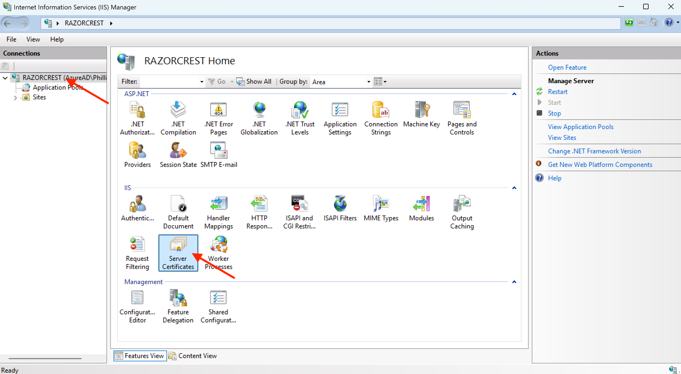Click inside the Filter input field
The width and height of the screenshot is (681, 374).
[170, 82]
